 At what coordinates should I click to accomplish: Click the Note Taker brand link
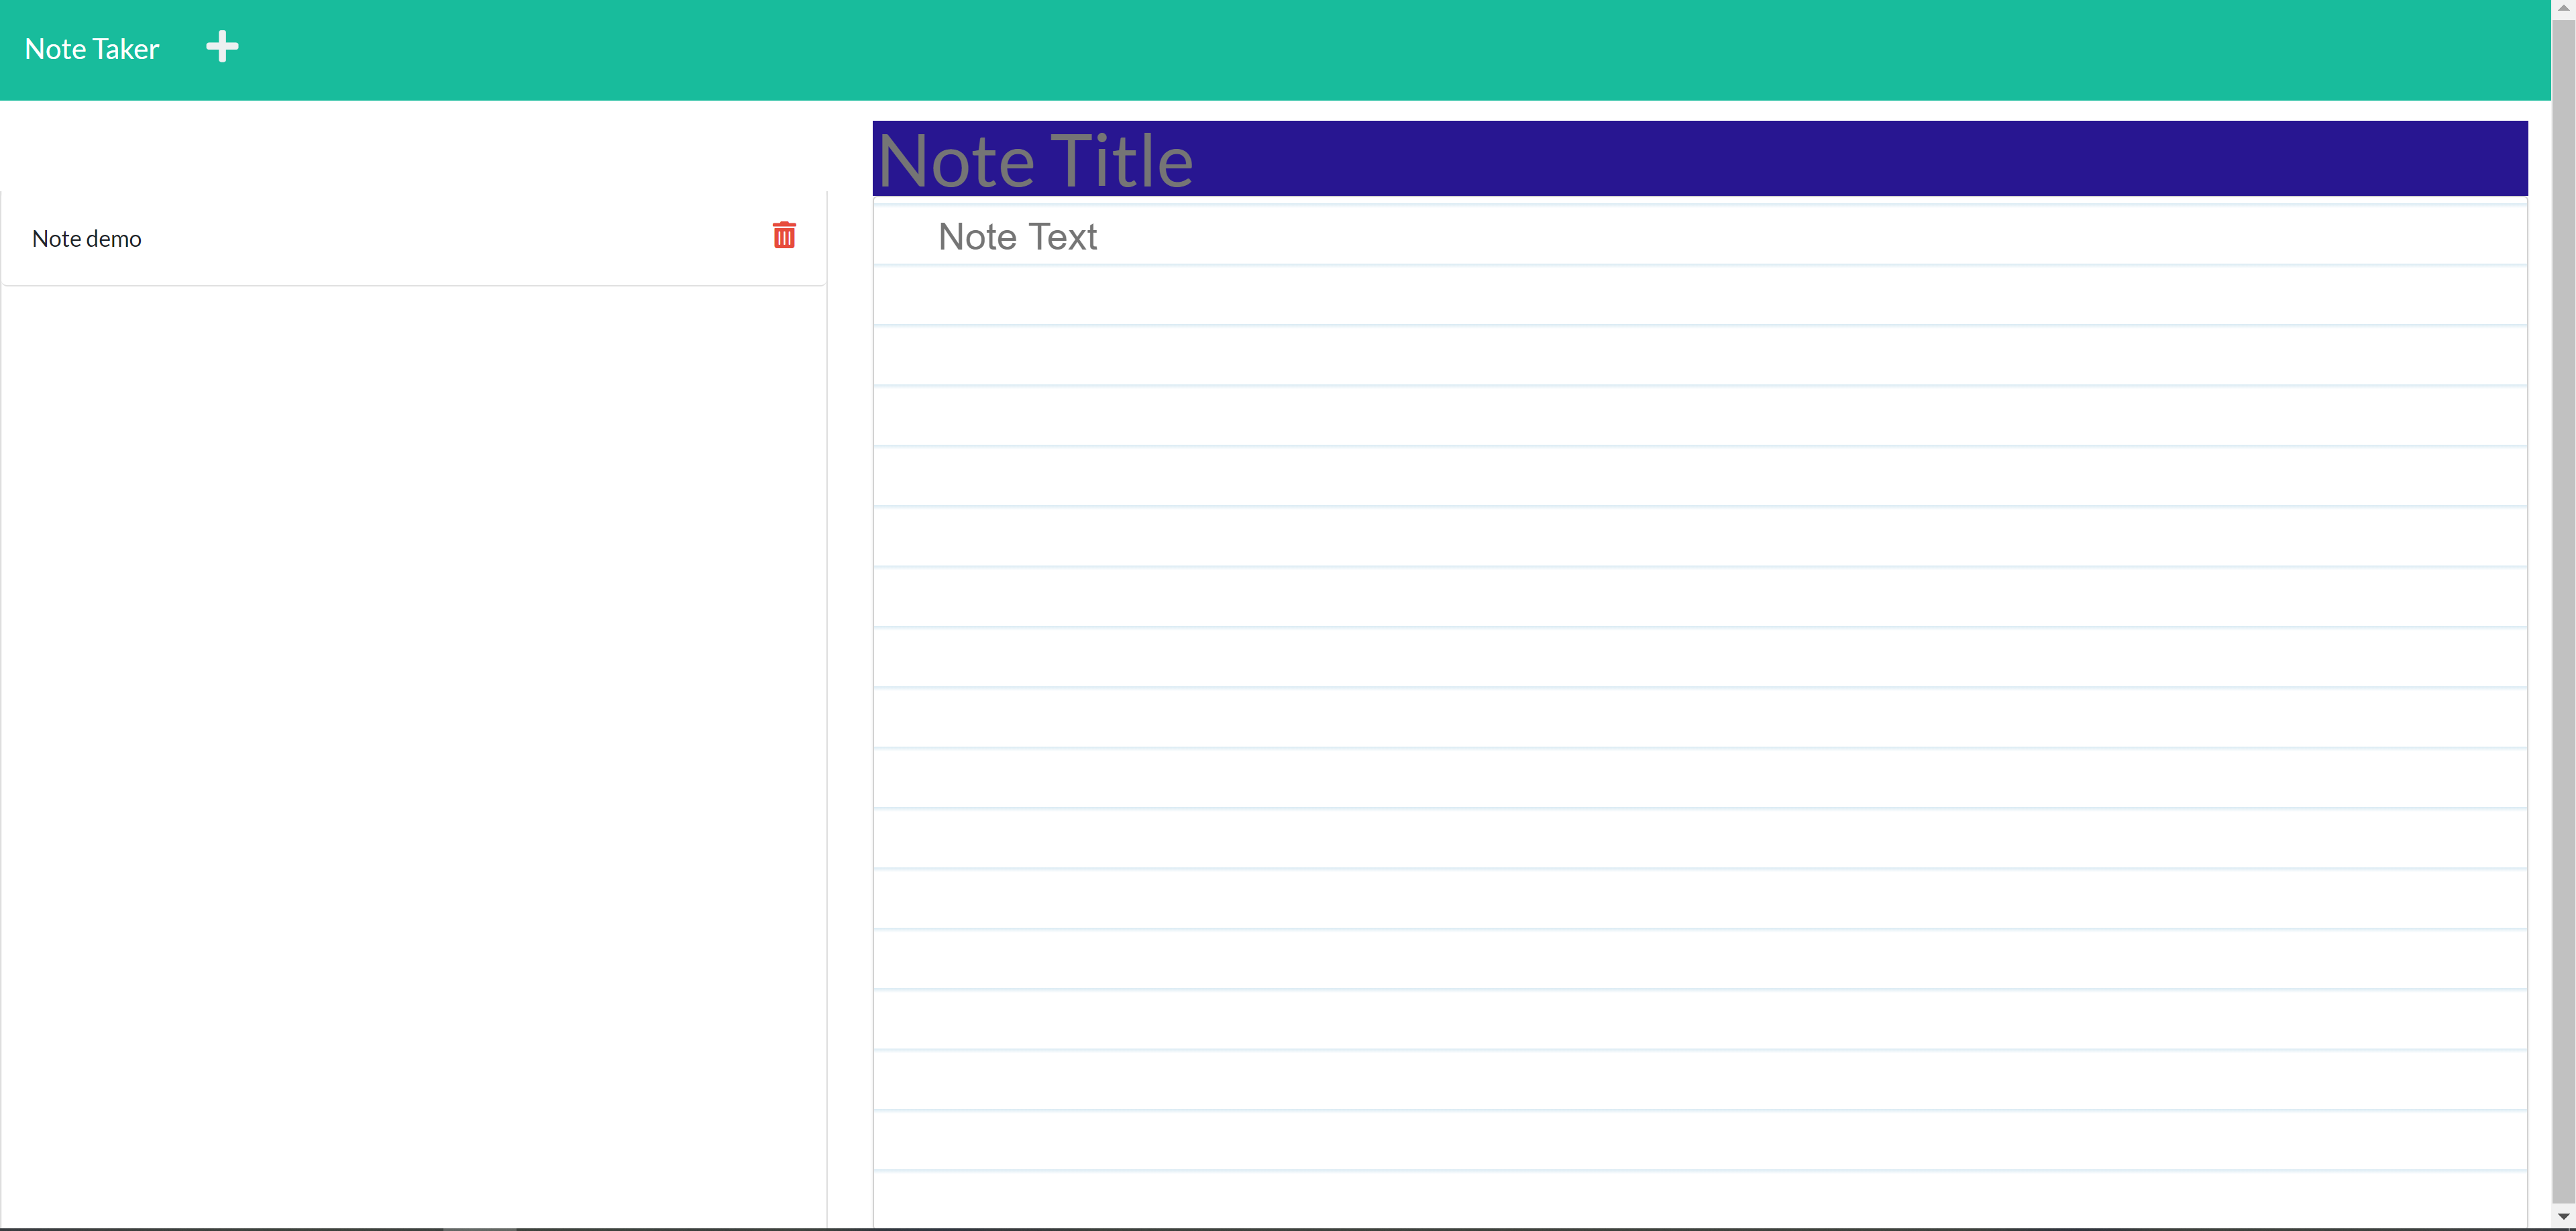point(92,49)
